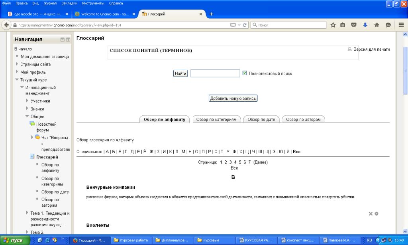Image resolution: width=408 pixels, height=245 pixels.
Task: Edit the Венчурные компании entry gear icon
Action: click(x=376, y=214)
